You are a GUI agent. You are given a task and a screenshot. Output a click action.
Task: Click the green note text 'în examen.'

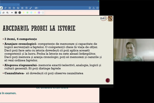point(9,93)
